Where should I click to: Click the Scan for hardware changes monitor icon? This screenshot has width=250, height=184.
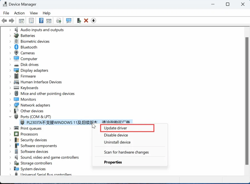pyautogui.click(x=69, y=21)
